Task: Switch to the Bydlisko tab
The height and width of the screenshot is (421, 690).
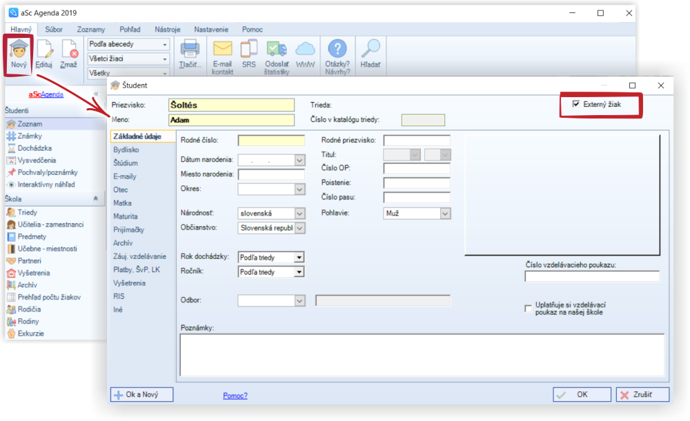Action: pos(126,150)
